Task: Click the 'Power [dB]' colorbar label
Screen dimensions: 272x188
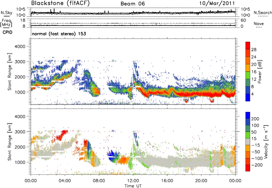Action: (x=259, y=72)
